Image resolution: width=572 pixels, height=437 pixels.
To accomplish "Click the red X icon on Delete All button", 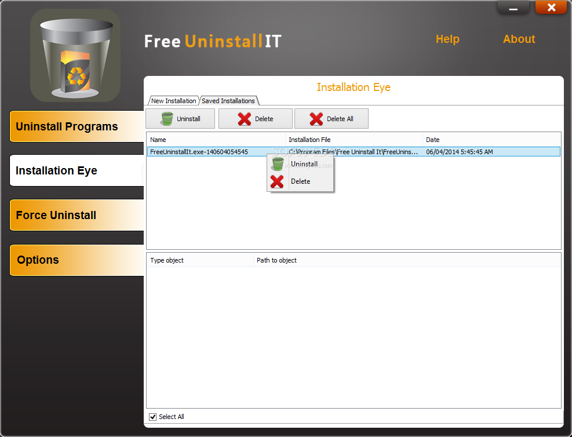I will click(x=316, y=119).
